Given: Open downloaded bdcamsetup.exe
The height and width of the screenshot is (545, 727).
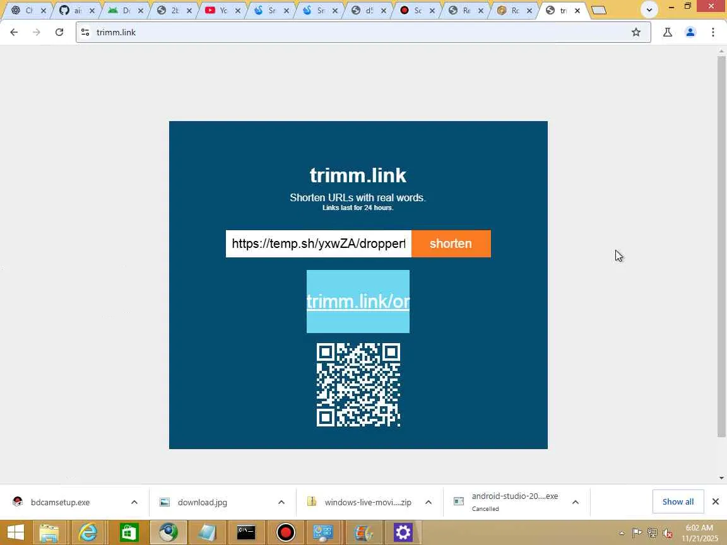Looking at the screenshot, I should pyautogui.click(x=60, y=502).
